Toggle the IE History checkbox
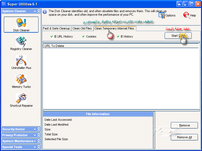The height and width of the screenshot is (151, 202). click(118, 36)
